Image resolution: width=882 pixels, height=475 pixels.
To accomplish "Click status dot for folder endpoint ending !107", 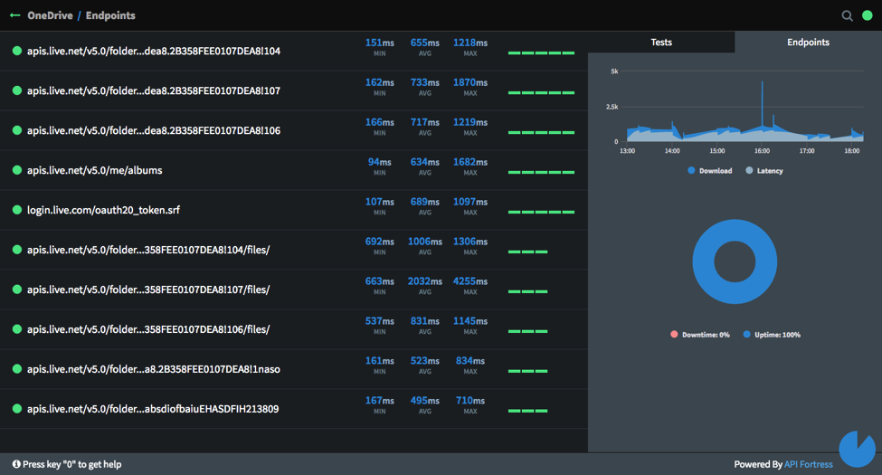I will pyautogui.click(x=17, y=90).
